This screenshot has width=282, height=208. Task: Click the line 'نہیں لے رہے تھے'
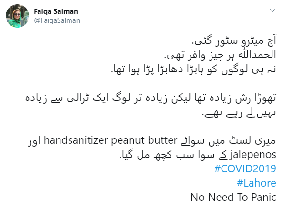point(239,113)
